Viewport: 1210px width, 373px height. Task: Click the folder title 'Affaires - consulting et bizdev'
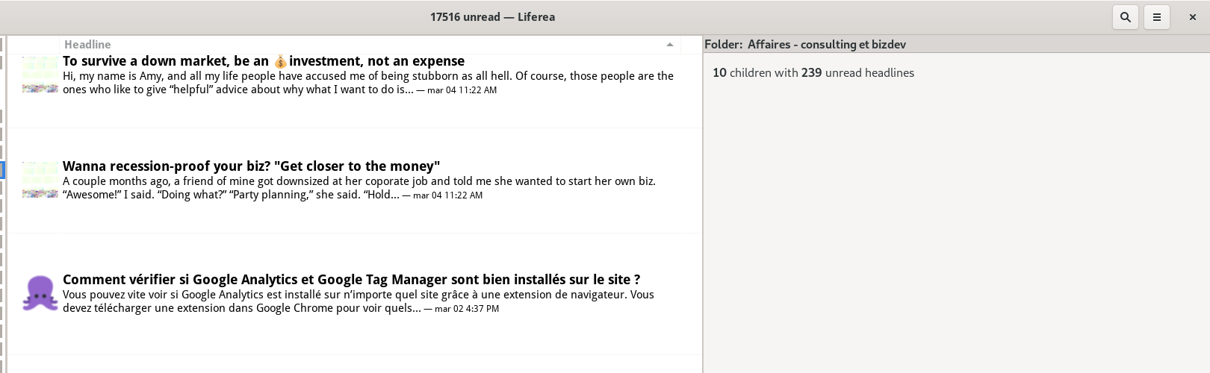click(x=827, y=45)
